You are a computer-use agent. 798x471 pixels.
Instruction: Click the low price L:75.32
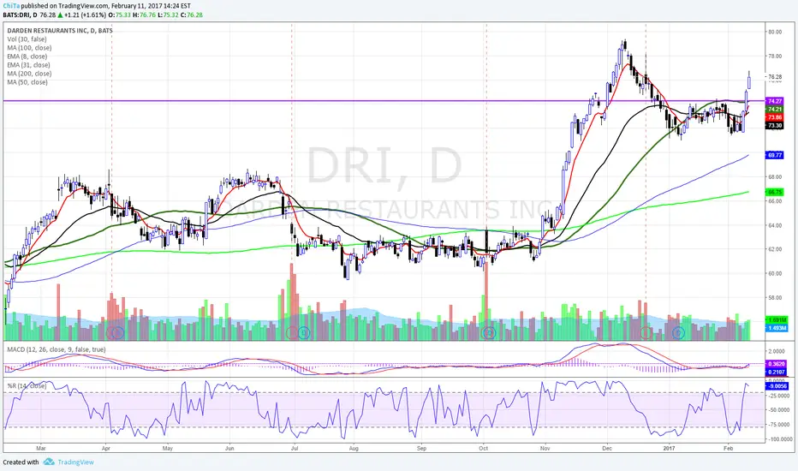(168, 15)
